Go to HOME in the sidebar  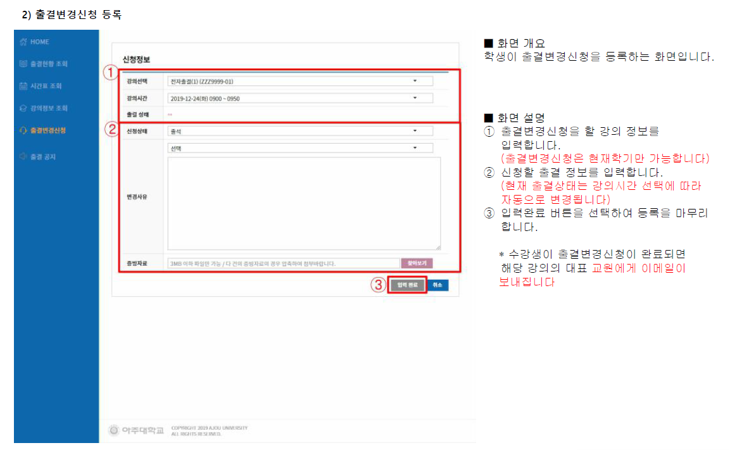coord(39,42)
